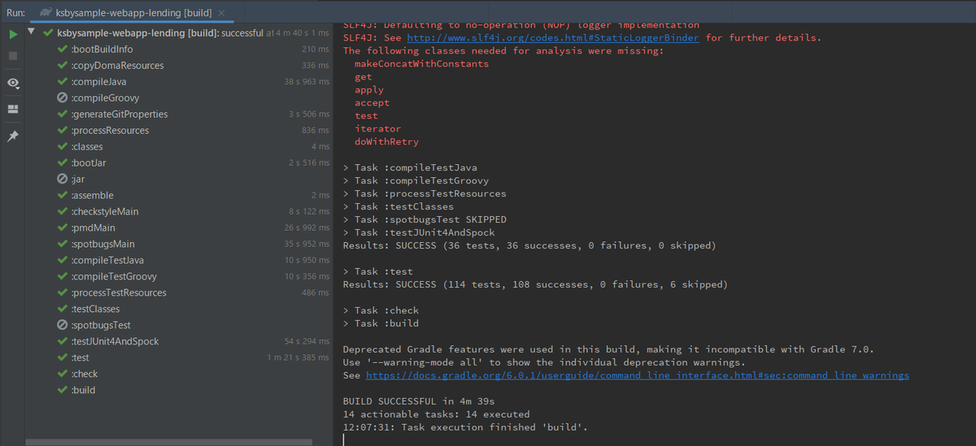The image size is (976, 446).
Task: Select the :compileTestJava task row
Action: tap(179, 260)
